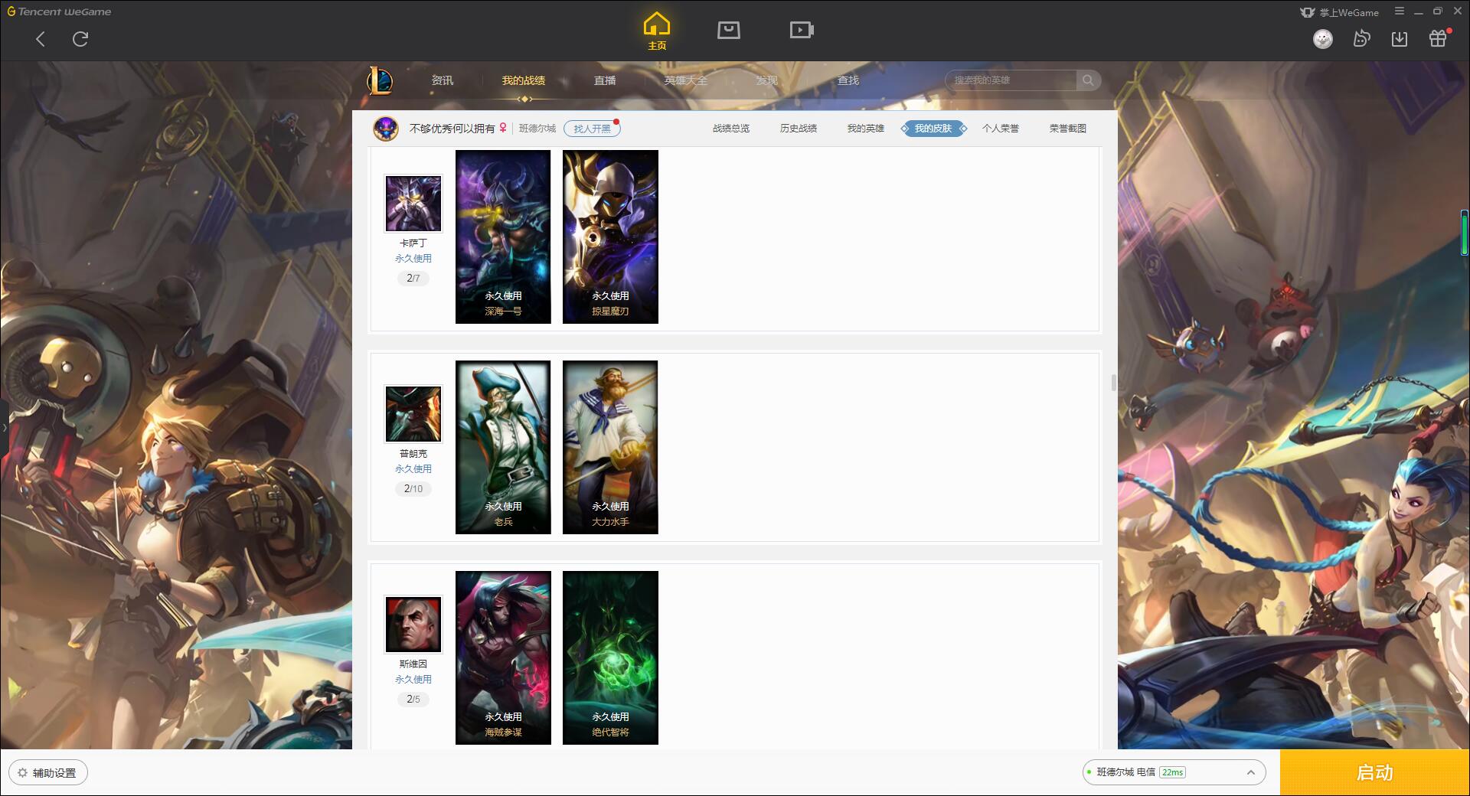Open the user avatar in top bar

[1323, 38]
